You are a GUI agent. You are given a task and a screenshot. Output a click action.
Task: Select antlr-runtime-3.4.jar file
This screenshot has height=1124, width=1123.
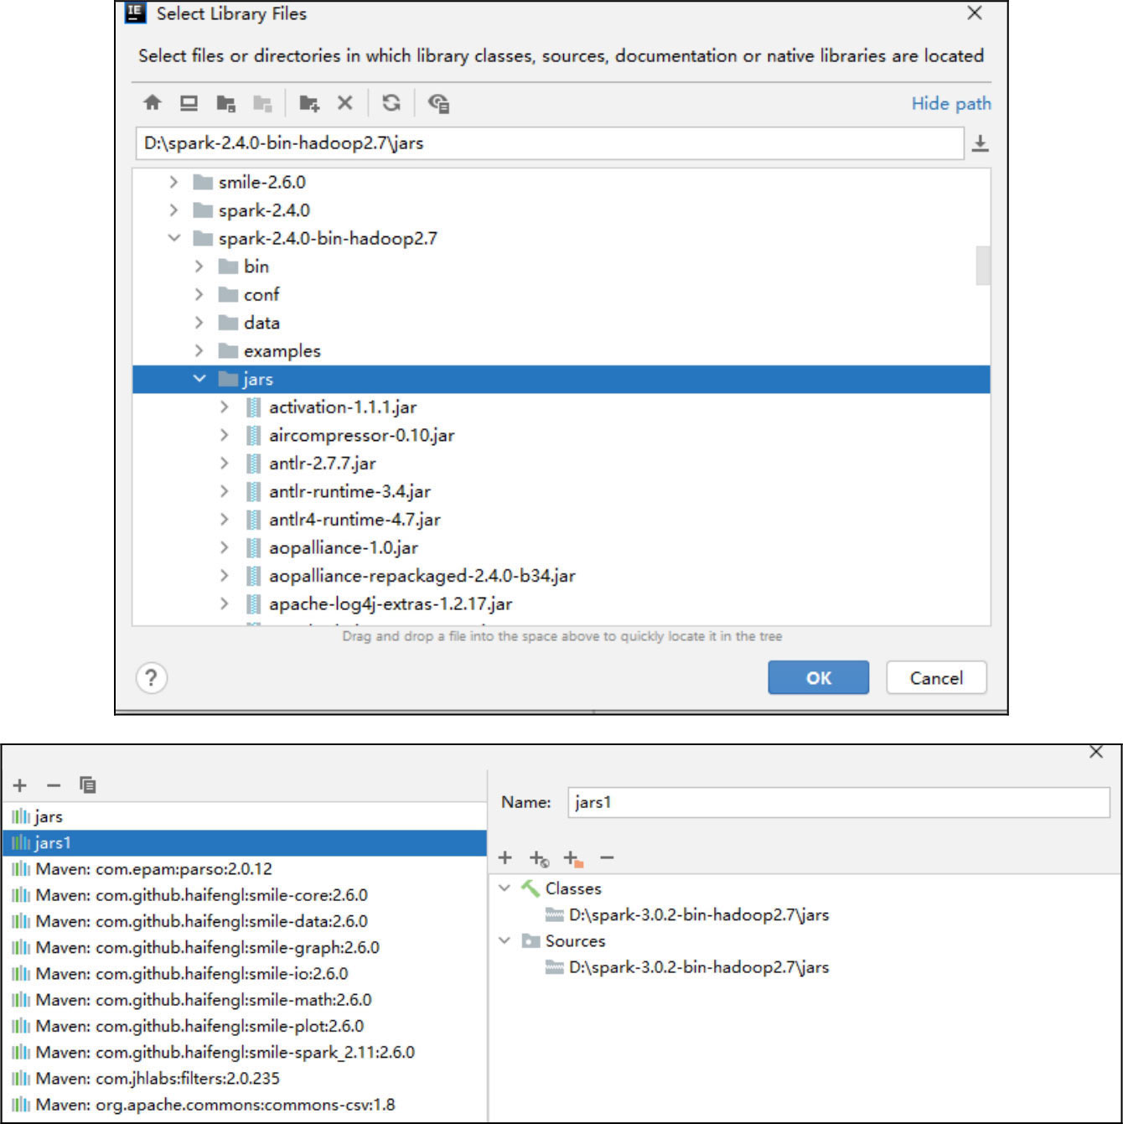coord(349,491)
